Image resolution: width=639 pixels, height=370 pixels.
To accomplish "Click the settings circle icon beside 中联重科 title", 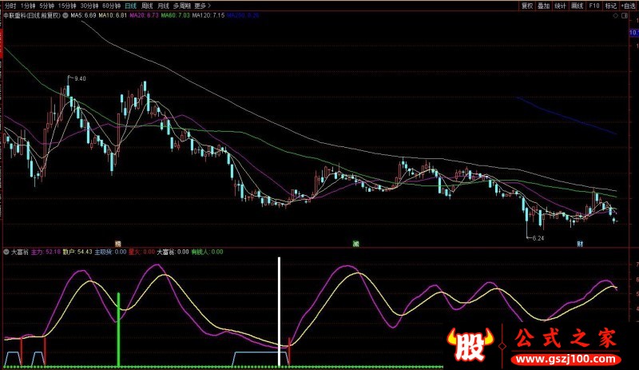I will pyautogui.click(x=65, y=15).
